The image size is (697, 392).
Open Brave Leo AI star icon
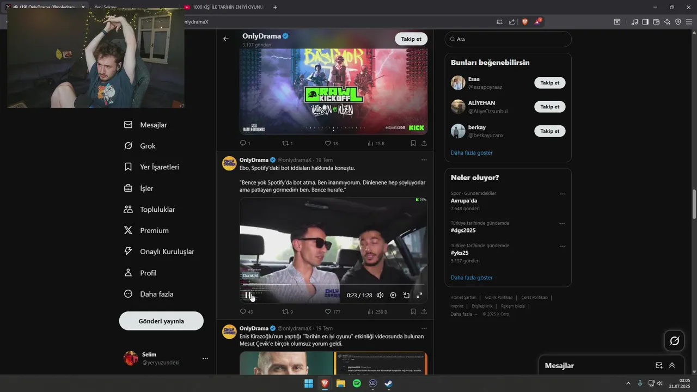[667, 22]
